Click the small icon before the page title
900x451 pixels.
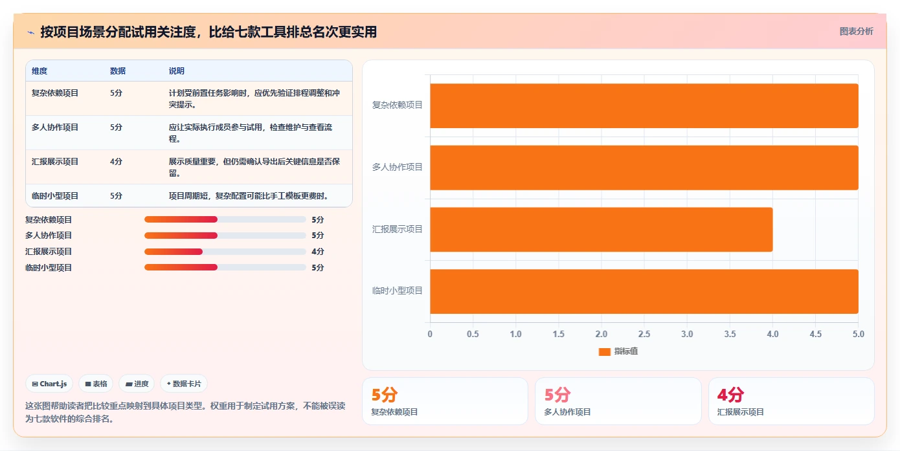pyautogui.click(x=30, y=32)
